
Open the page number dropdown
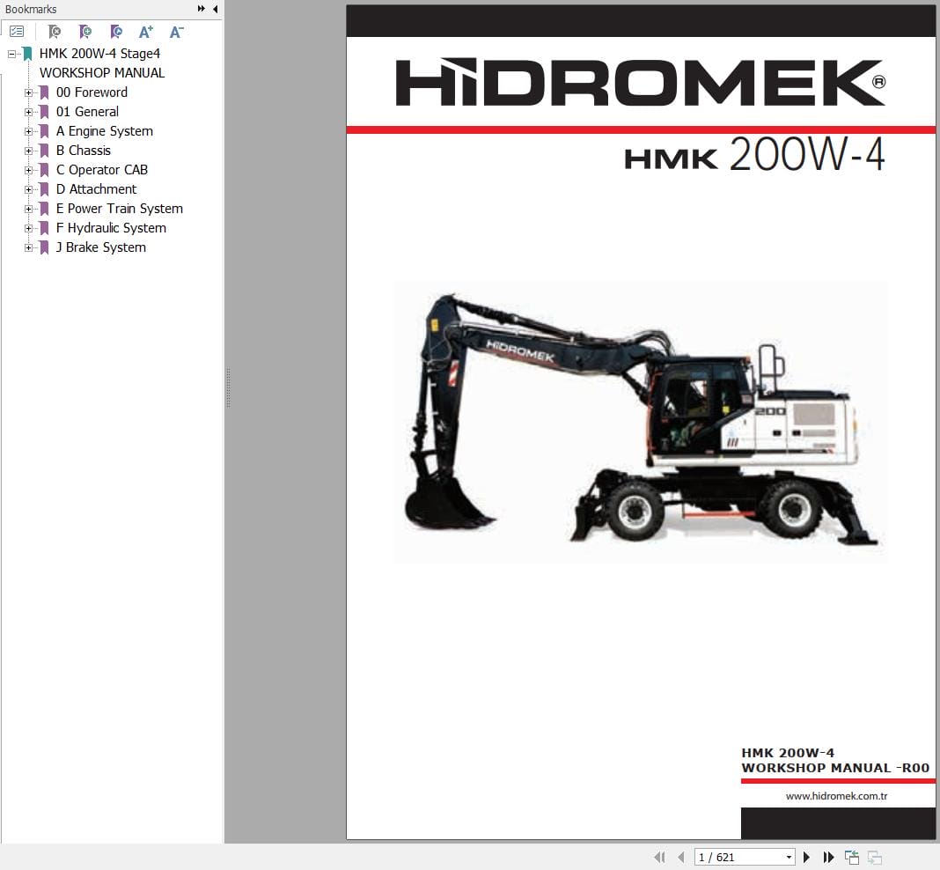[788, 857]
